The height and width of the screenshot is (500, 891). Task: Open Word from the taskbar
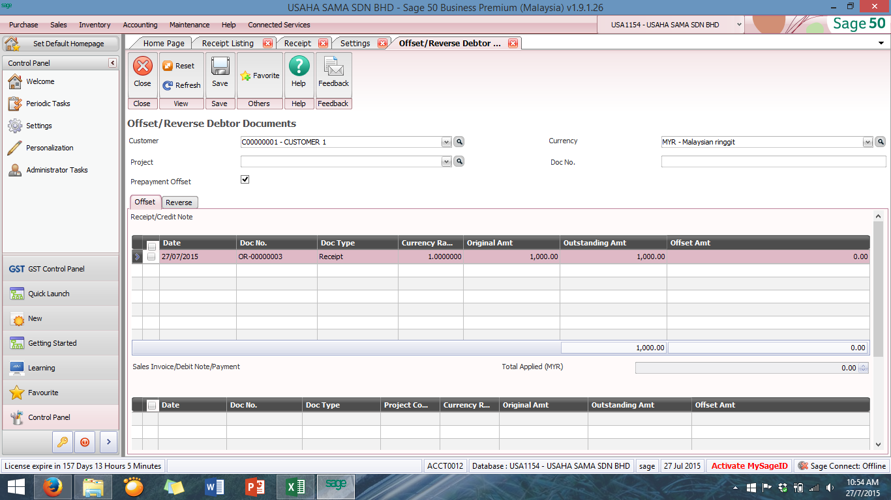coord(215,486)
